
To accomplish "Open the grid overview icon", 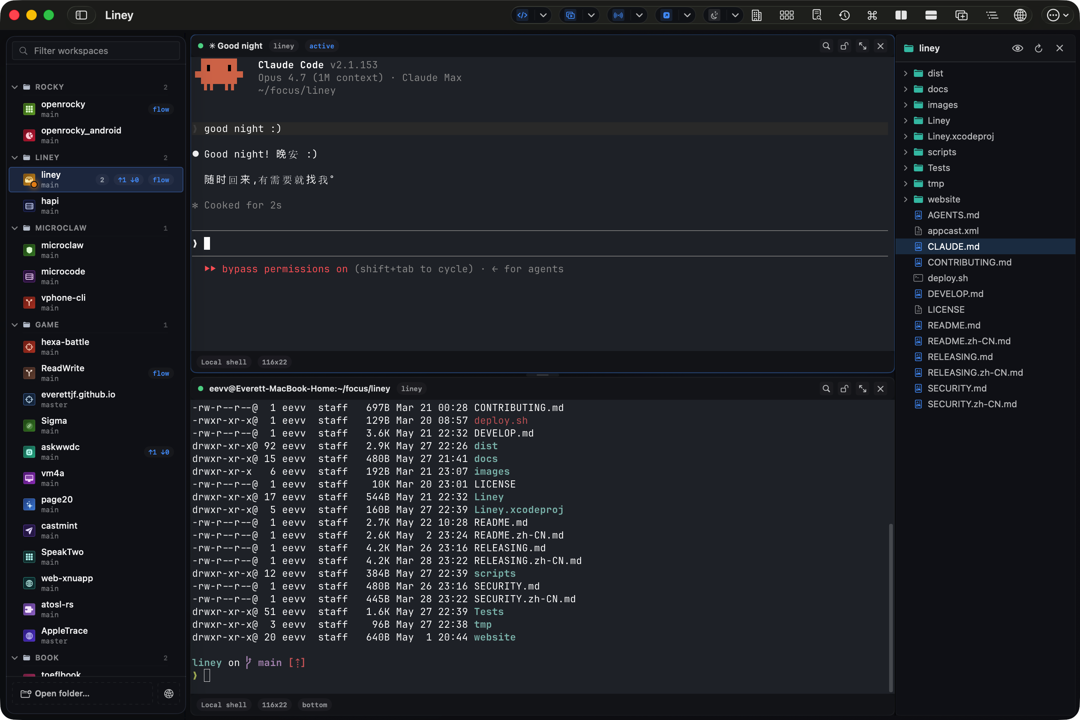I will tap(787, 15).
